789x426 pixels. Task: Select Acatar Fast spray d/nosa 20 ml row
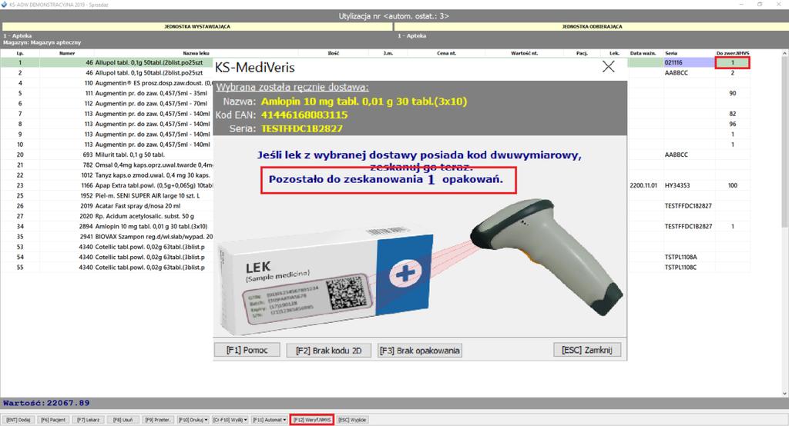click(106, 206)
